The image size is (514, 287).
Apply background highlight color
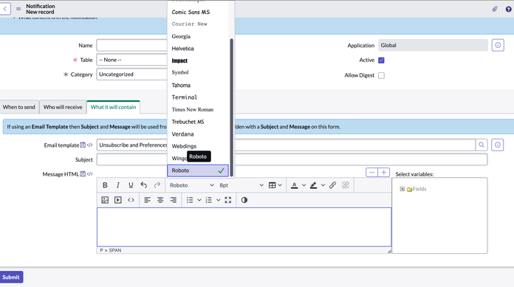(x=313, y=185)
